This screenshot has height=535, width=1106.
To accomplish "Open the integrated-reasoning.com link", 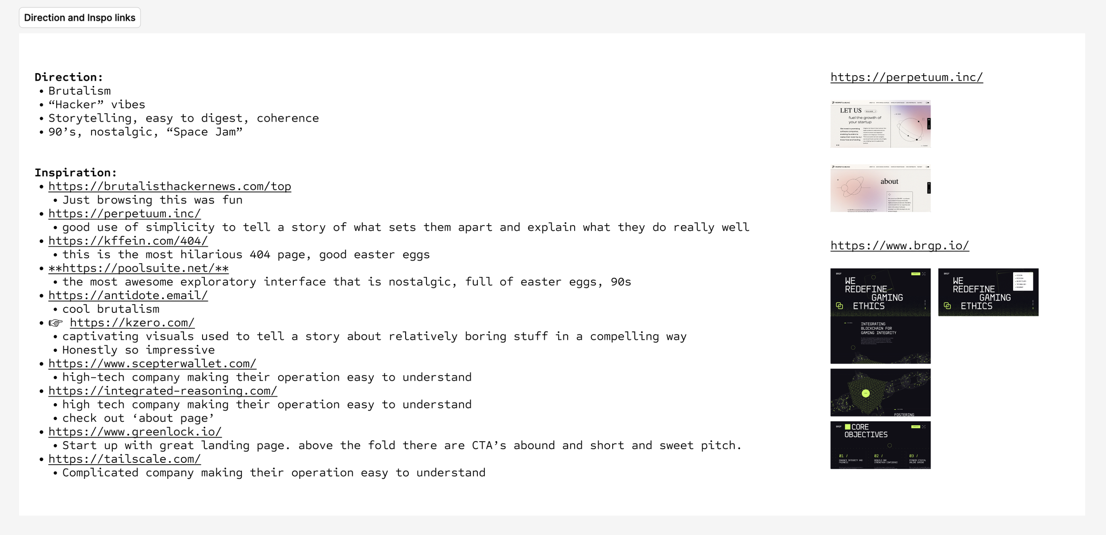I will (163, 391).
